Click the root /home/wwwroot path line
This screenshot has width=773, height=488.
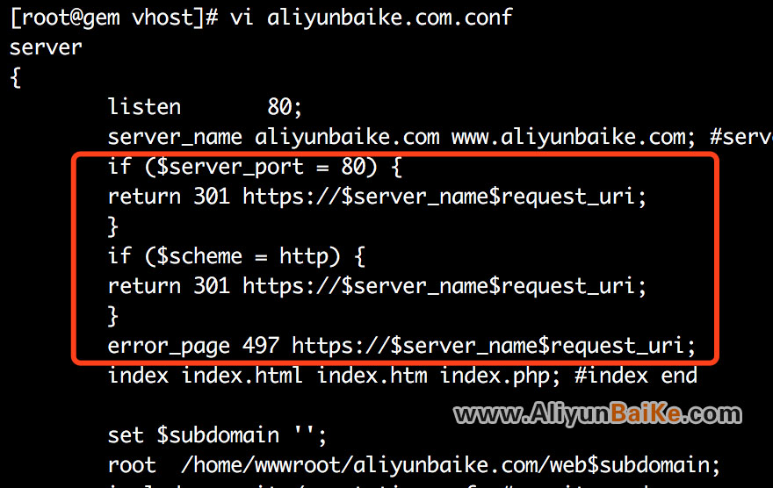pos(414,465)
